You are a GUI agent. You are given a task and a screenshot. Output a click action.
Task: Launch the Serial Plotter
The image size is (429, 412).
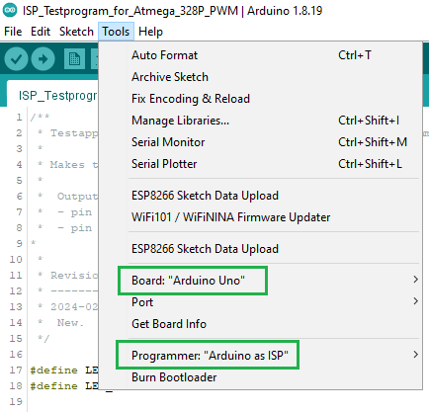coord(260,164)
